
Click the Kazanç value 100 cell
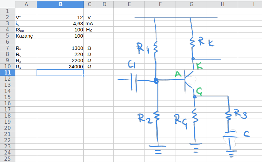click(x=60, y=36)
